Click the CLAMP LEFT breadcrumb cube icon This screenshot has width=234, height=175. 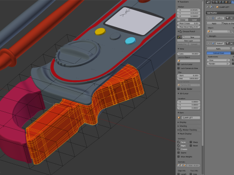[217, 7]
